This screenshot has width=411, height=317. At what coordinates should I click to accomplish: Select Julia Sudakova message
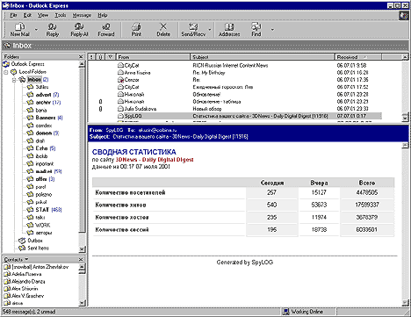pos(234,109)
